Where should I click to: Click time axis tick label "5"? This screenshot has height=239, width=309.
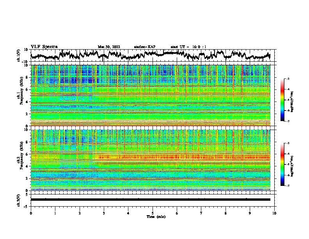(153, 213)
